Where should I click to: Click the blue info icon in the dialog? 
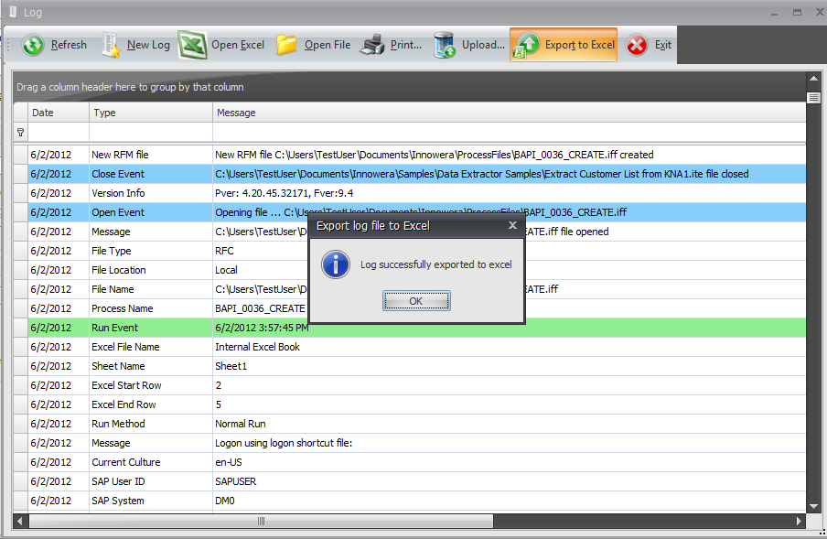(x=336, y=264)
